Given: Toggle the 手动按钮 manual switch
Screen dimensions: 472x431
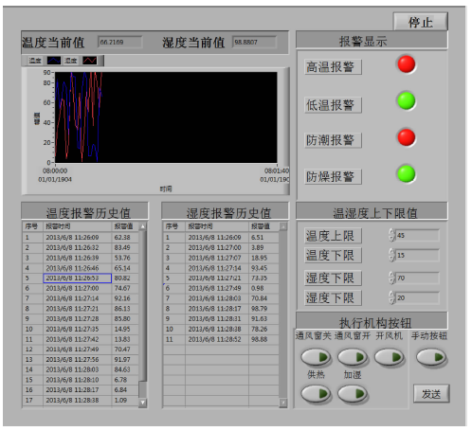Looking at the screenshot, I should click(x=431, y=357).
